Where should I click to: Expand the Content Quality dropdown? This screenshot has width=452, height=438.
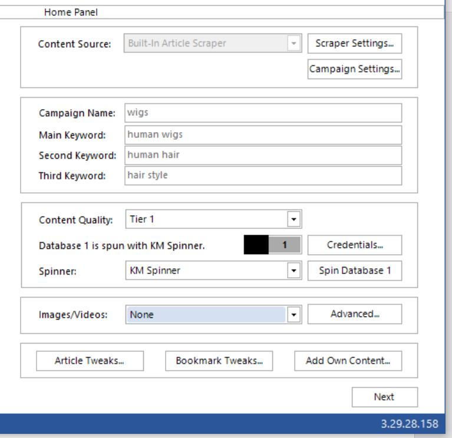point(212,219)
